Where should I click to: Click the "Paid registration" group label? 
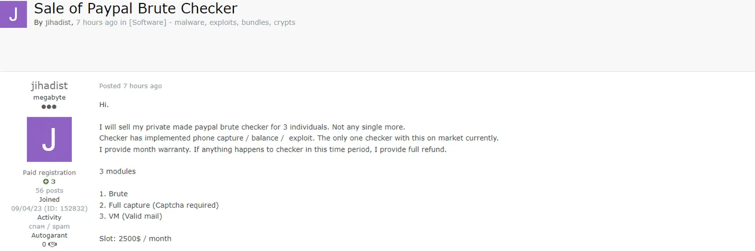pos(49,172)
